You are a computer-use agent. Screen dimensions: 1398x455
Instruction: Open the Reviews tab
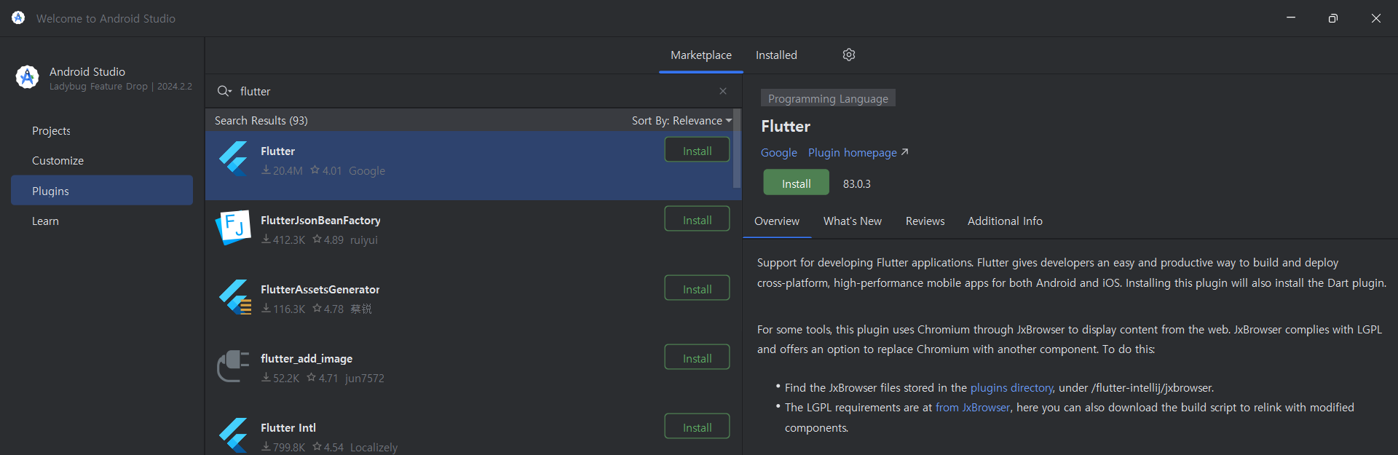925,221
